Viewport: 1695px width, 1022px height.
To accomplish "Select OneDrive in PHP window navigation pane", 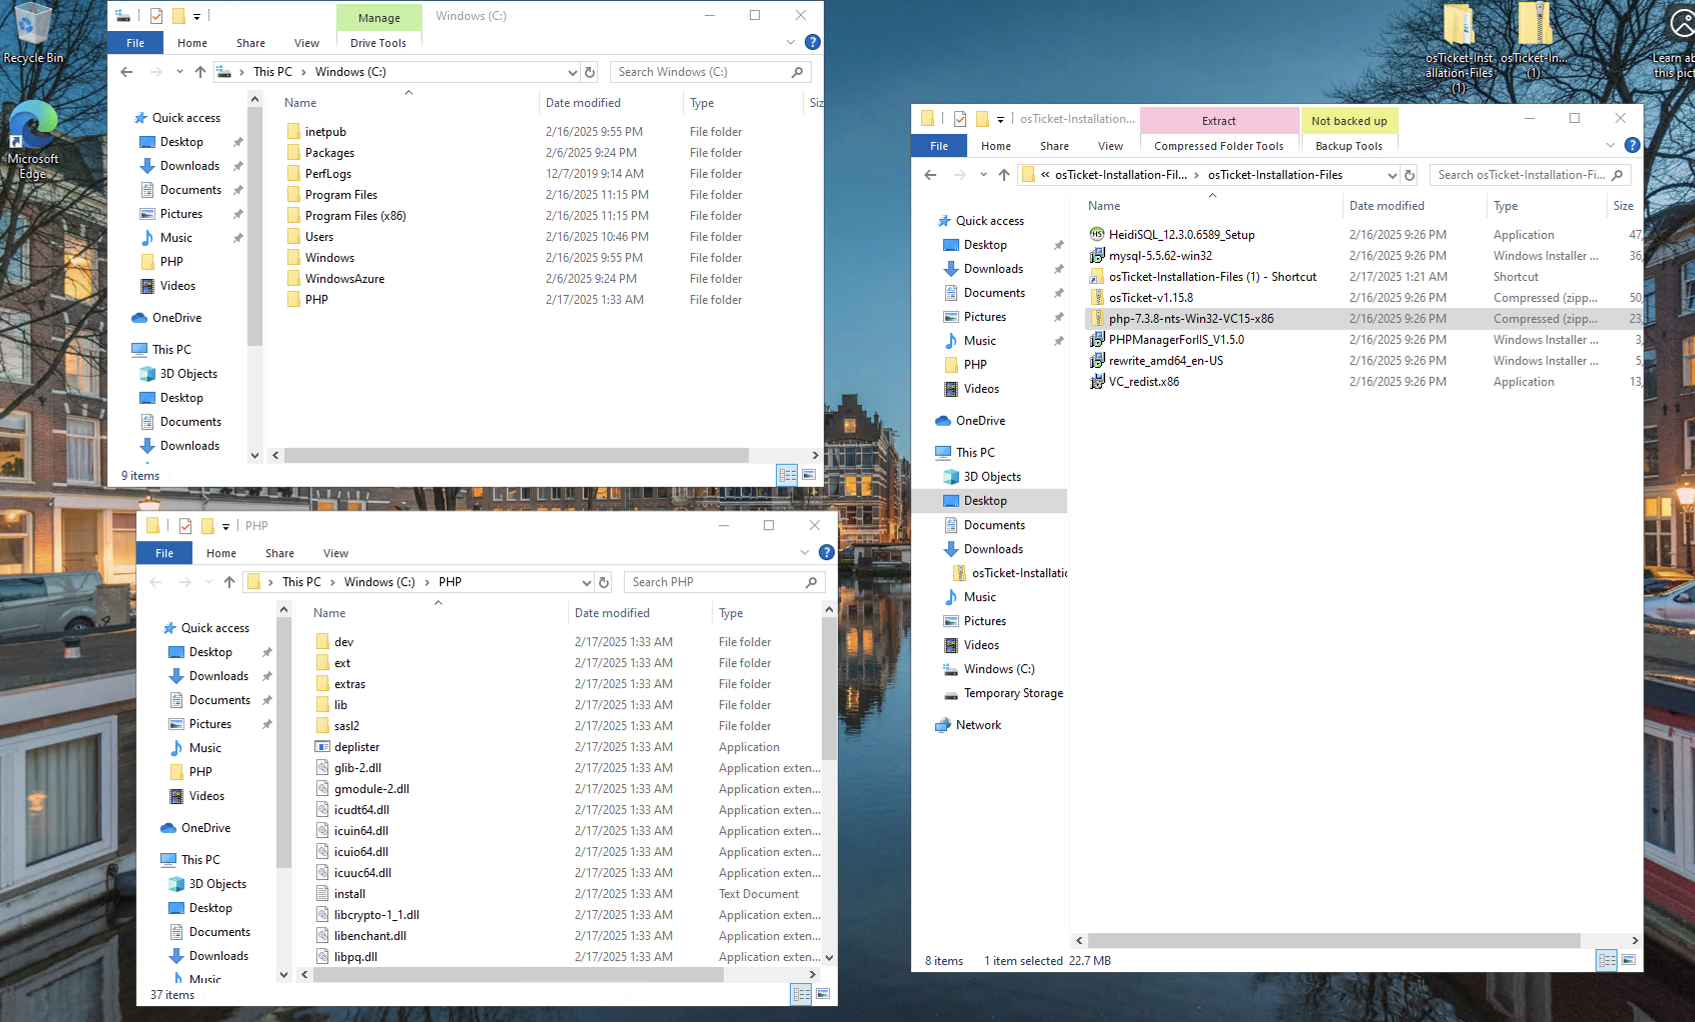I will point(206,828).
